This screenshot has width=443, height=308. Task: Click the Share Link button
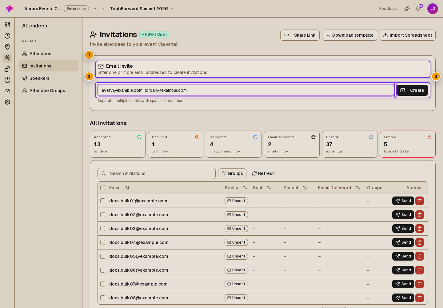click(x=300, y=35)
